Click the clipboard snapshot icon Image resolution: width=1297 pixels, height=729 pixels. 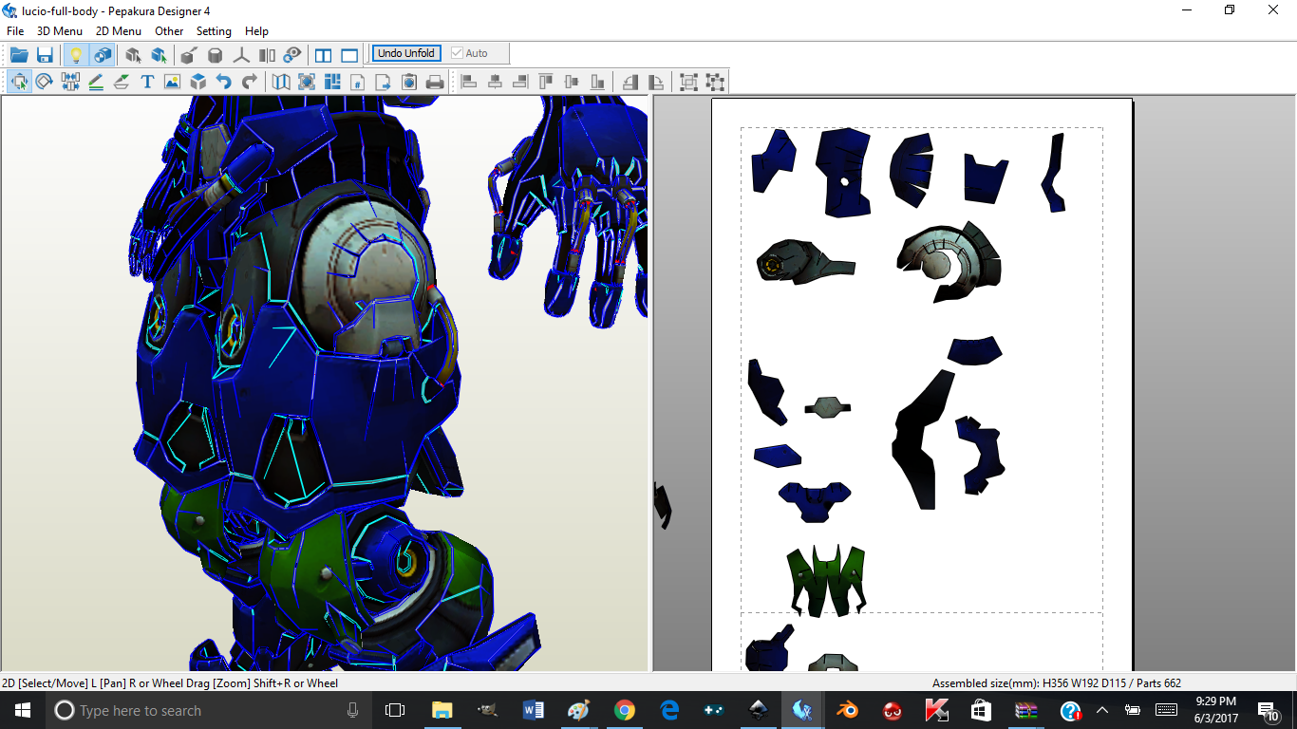pos(409,82)
